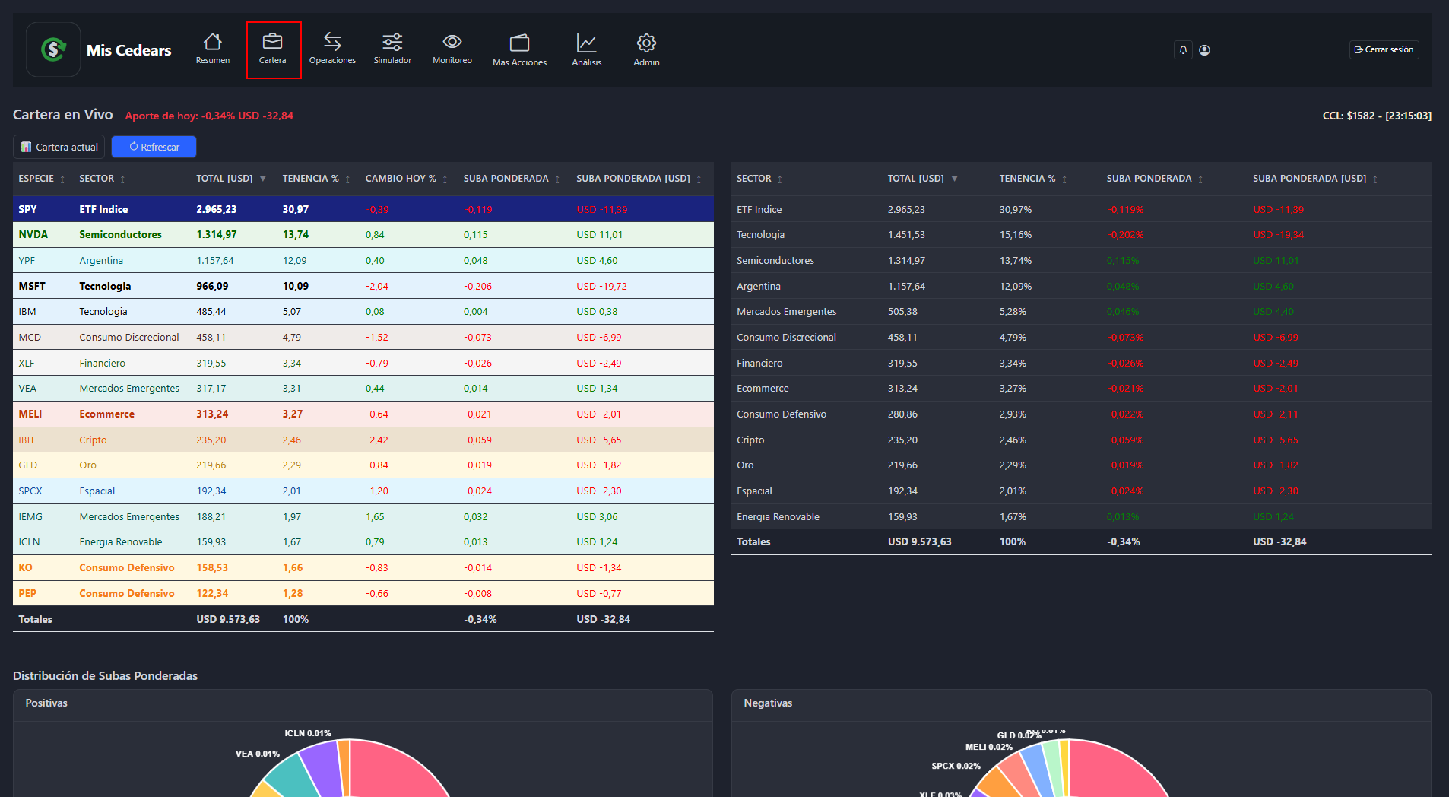
Task: Click the Mis Cedears brand title
Action: [x=128, y=50]
